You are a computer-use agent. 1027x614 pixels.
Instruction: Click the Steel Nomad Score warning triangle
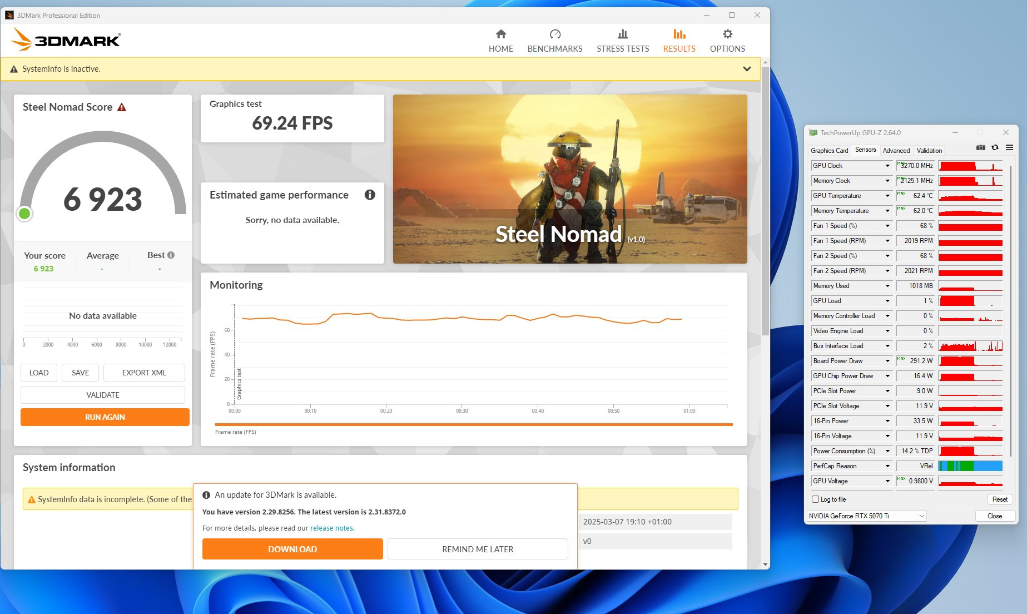tap(122, 107)
